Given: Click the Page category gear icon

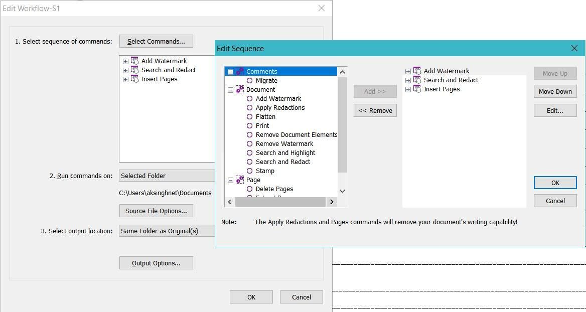Looking at the screenshot, I should click(240, 180).
